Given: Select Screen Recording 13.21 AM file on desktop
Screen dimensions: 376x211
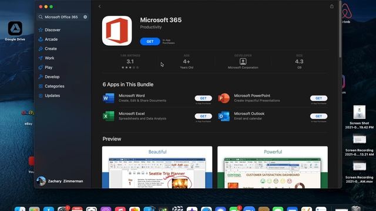Looking at the screenshot, I should tap(359, 139).
